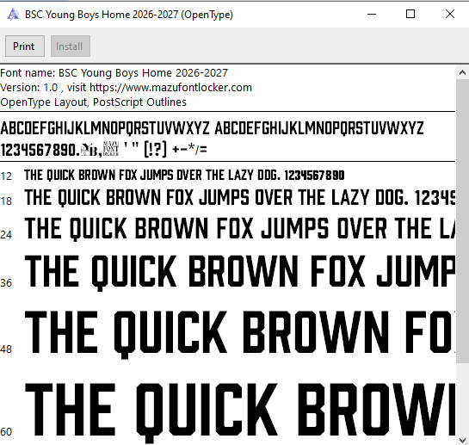The width and height of the screenshot is (469, 445).
Task: Click the 60 point sample sentence
Action: pos(240,412)
